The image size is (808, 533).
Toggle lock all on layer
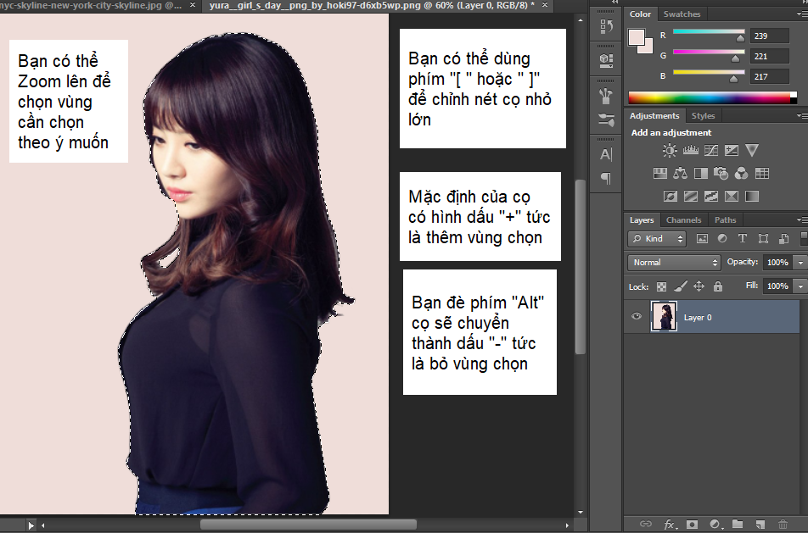click(x=718, y=286)
